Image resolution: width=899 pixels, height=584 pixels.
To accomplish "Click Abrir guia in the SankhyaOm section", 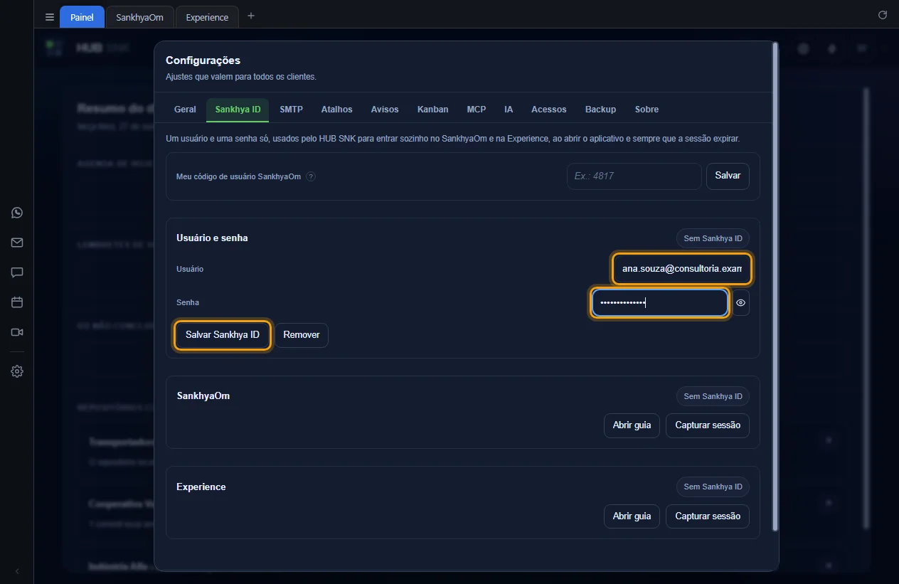I will (632, 425).
